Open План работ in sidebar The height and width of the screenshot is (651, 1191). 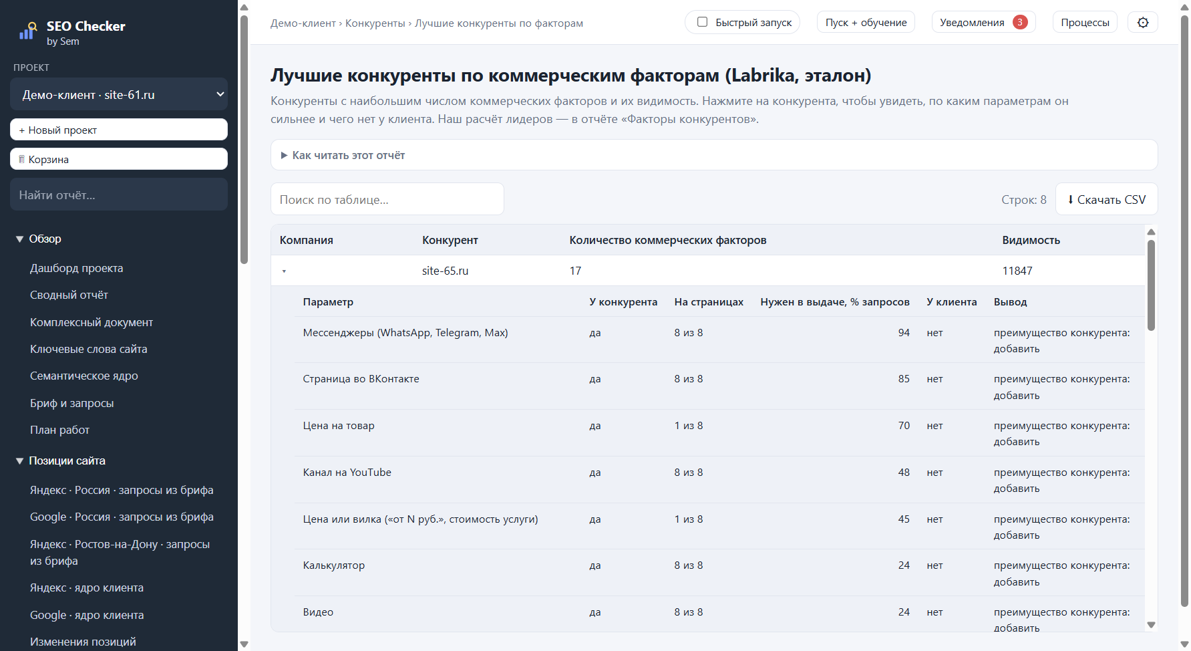(59, 430)
